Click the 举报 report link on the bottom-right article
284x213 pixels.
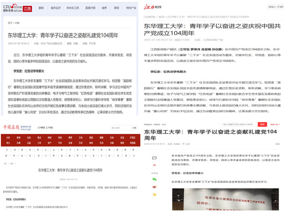277,144
